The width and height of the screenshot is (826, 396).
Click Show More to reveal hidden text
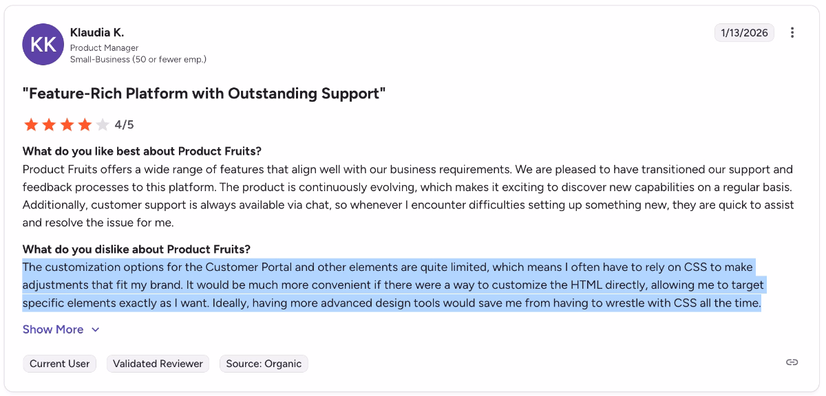52,329
